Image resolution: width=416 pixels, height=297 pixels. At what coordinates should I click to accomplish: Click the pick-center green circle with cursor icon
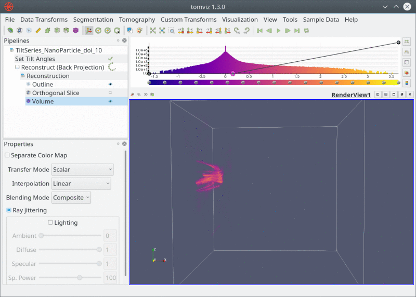[117, 31]
